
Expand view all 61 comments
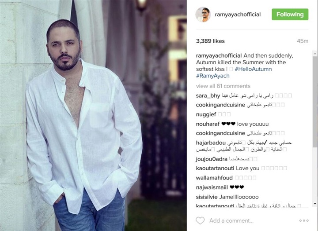[x=223, y=86]
